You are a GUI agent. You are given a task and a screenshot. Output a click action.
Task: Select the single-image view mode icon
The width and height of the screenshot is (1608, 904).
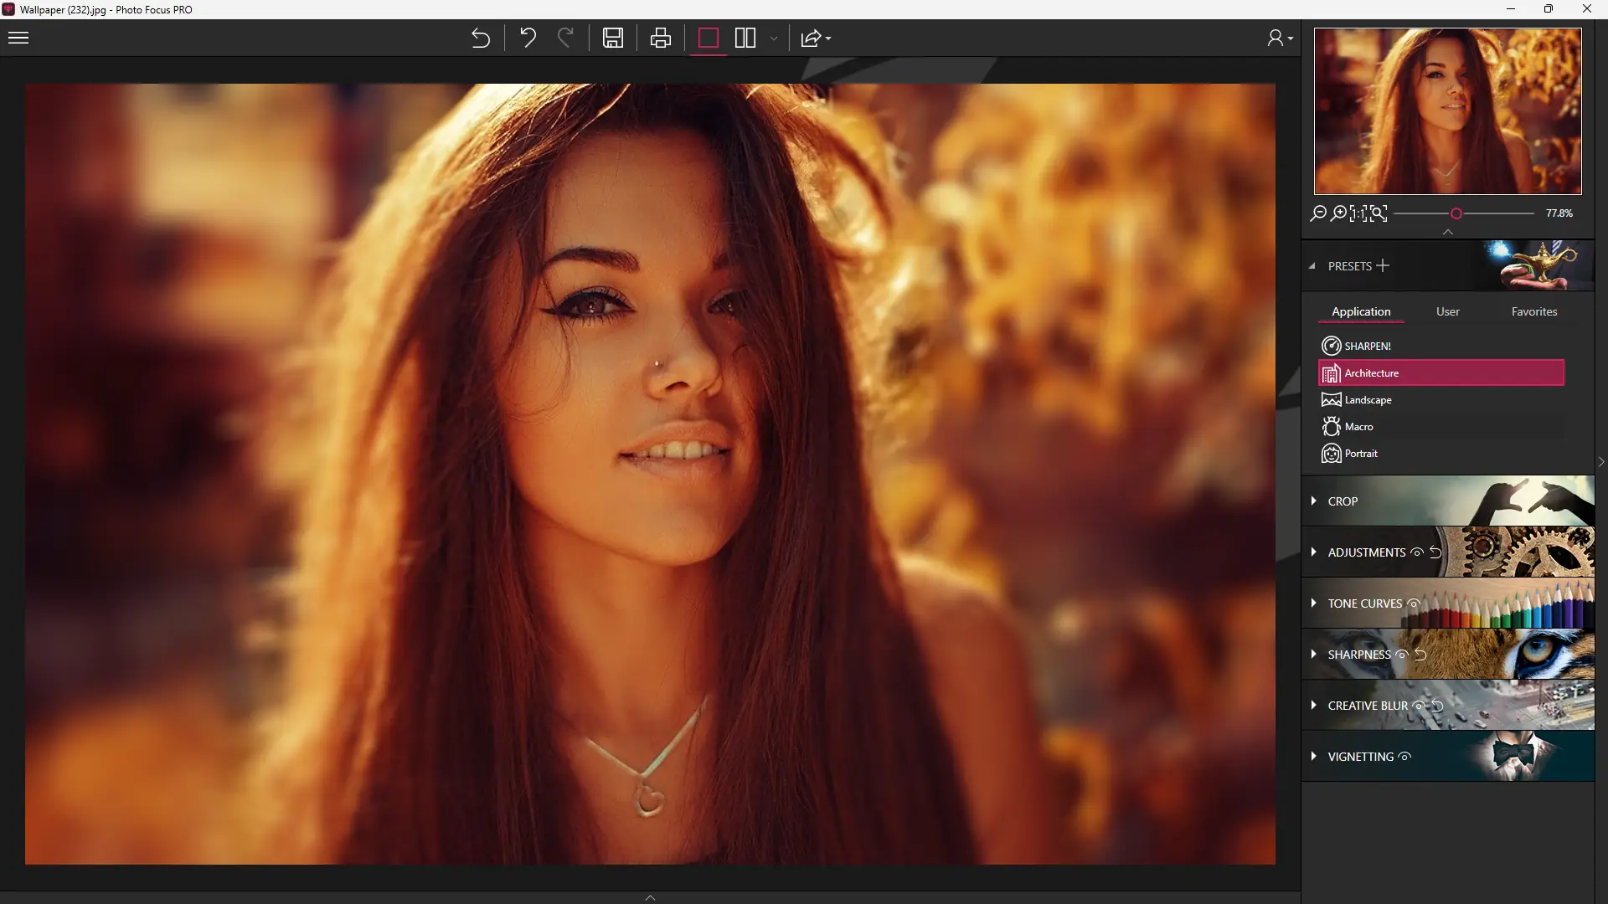tap(709, 39)
